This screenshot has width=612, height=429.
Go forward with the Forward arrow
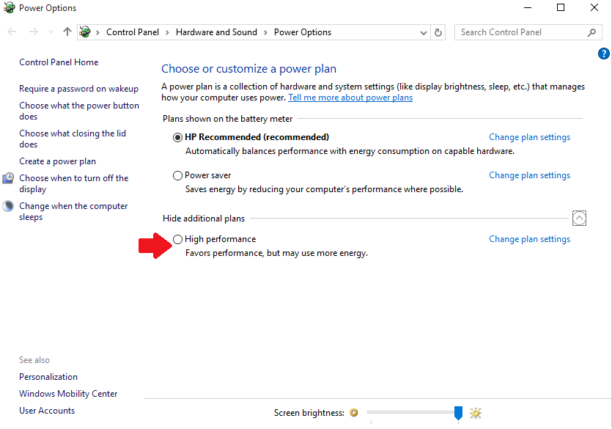click(34, 32)
